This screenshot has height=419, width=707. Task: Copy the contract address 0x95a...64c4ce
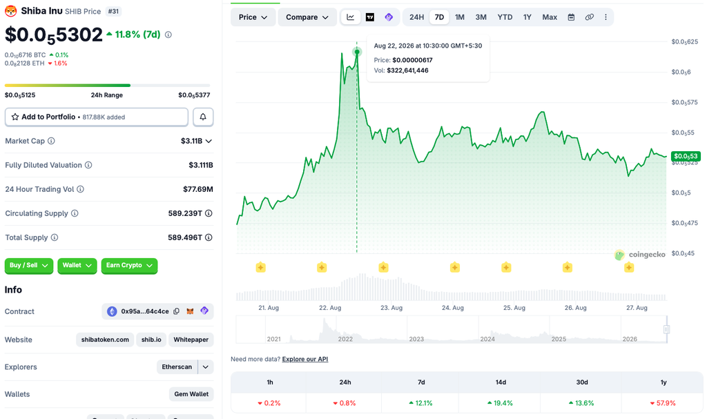176,311
